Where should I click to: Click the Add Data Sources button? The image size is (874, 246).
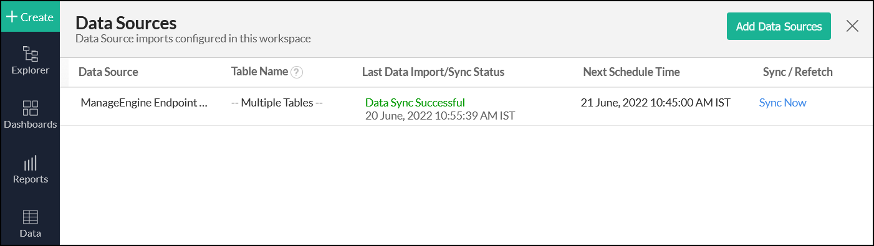(x=779, y=26)
